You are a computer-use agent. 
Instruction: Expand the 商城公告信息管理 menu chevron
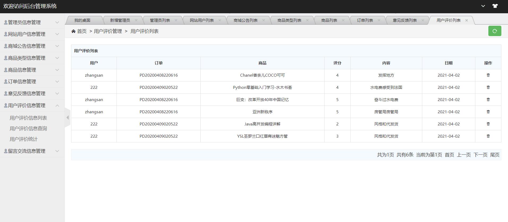tap(57, 46)
